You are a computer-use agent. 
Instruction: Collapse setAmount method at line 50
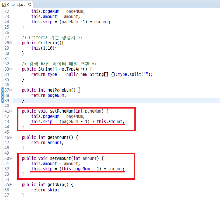[x=11, y=158]
